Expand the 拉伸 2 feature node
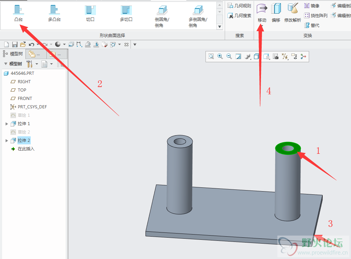The width and height of the screenshot is (351, 259). [x=7, y=141]
